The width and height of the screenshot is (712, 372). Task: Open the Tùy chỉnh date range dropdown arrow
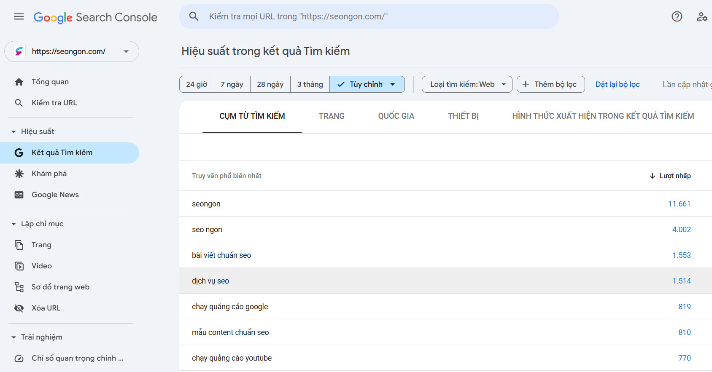(x=393, y=84)
